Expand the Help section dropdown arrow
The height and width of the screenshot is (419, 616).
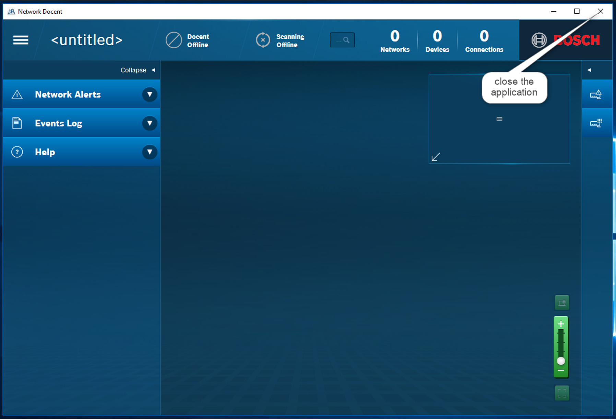150,152
